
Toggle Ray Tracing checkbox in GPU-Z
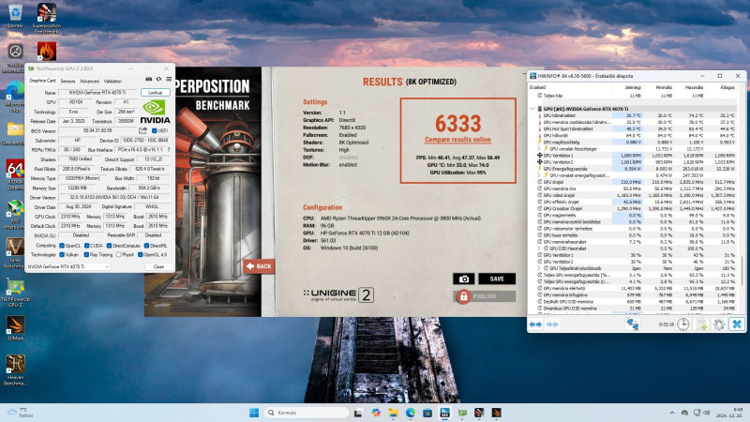click(x=86, y=254)
